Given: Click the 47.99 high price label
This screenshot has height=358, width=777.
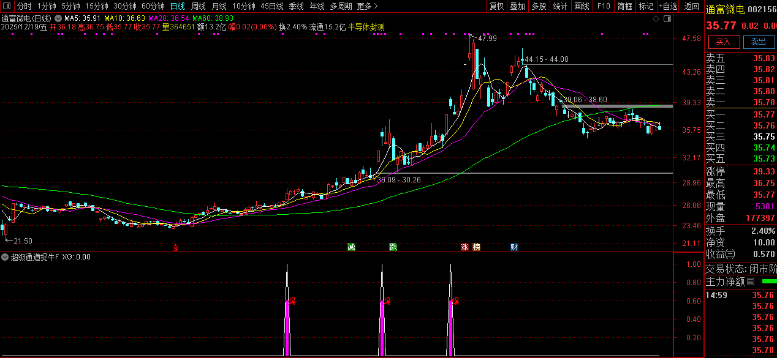Looking at the screenshot, I should (x=487, y=39).
